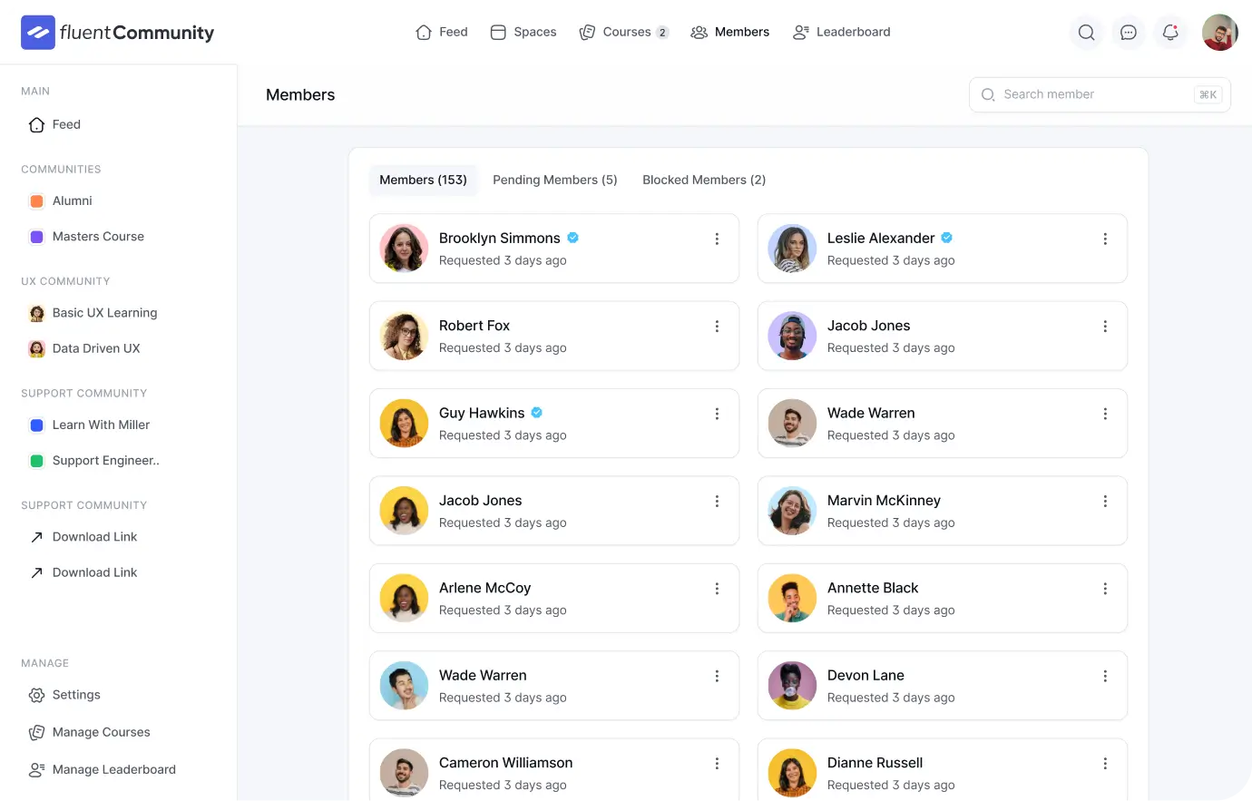Switch to the Pending Members tab
This screenshot has height=801, width=1252.
554,180
